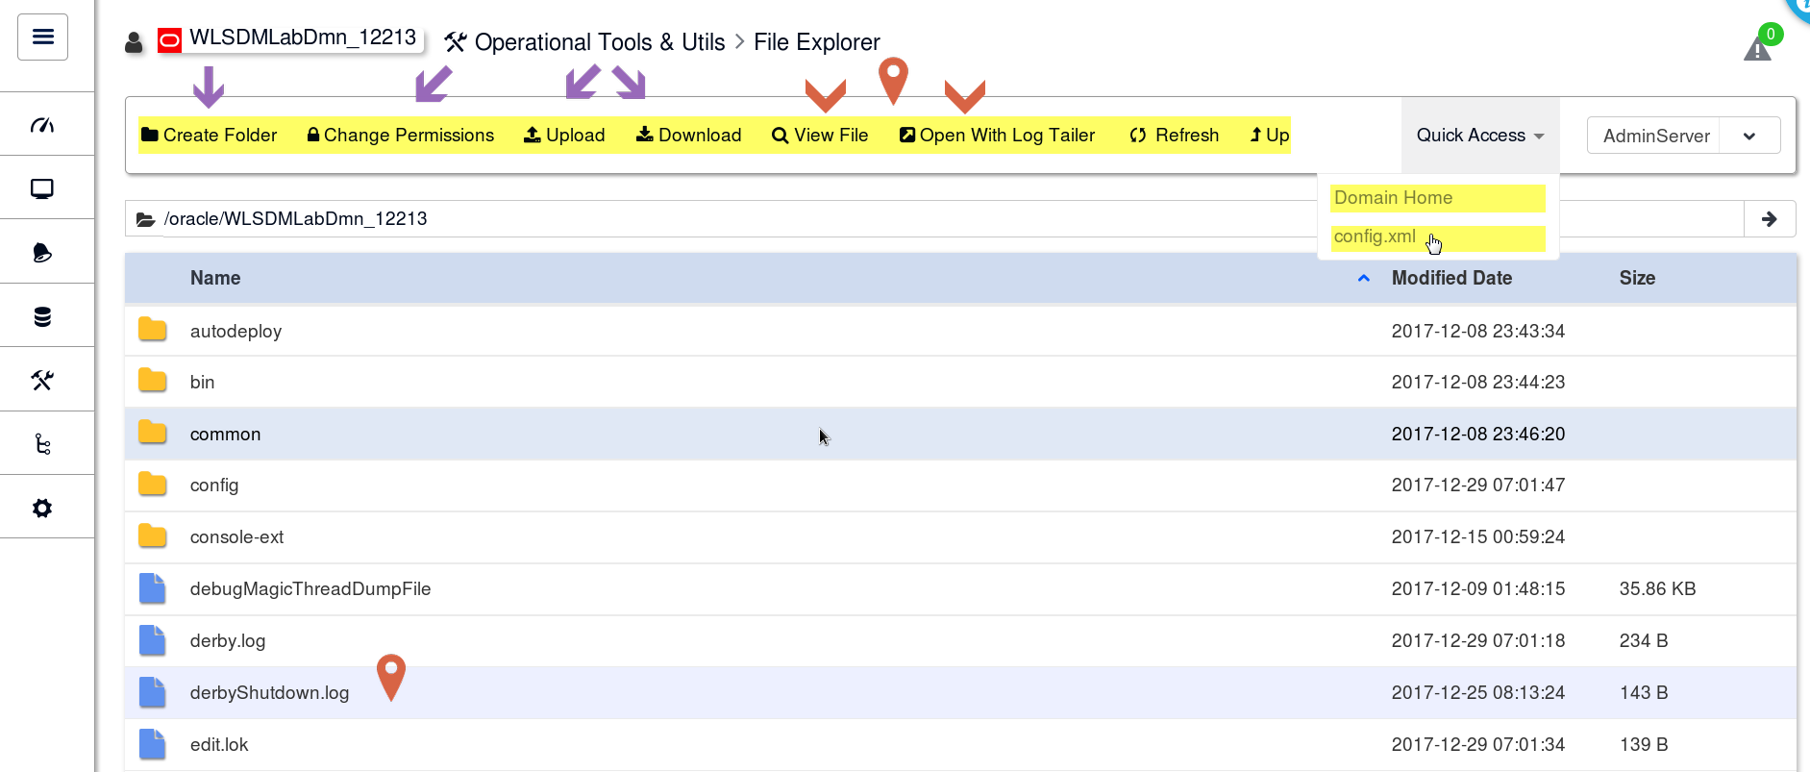The height and width of the screenshot is (772, 1810).
Task: Click the config folder name
Action: click(213, 486)
